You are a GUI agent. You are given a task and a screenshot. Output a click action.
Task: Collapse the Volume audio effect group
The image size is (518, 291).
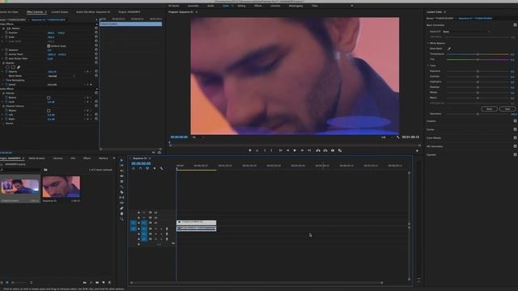(3, 94)
